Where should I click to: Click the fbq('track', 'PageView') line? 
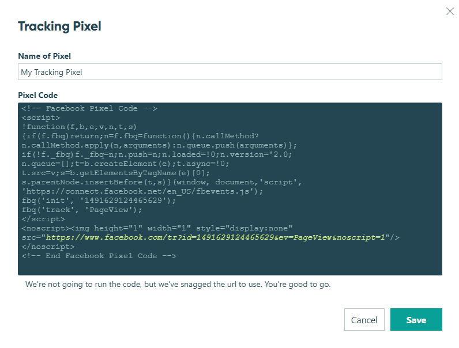click(x=82, y=210)
